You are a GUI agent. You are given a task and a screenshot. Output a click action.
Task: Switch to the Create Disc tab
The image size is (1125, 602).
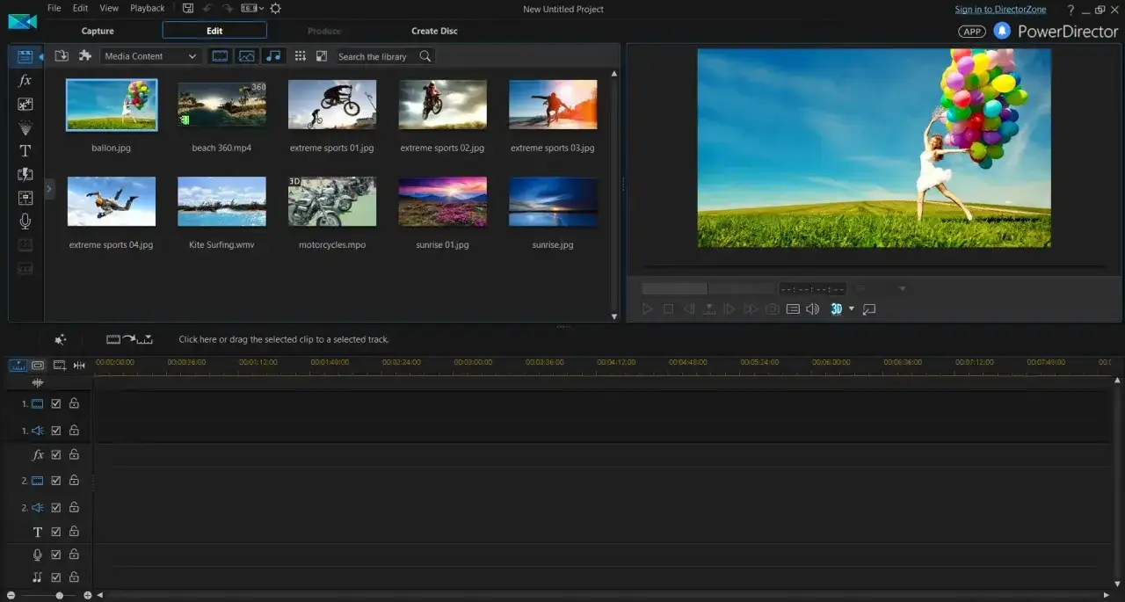pyautogui.click(x=434, y=31)
